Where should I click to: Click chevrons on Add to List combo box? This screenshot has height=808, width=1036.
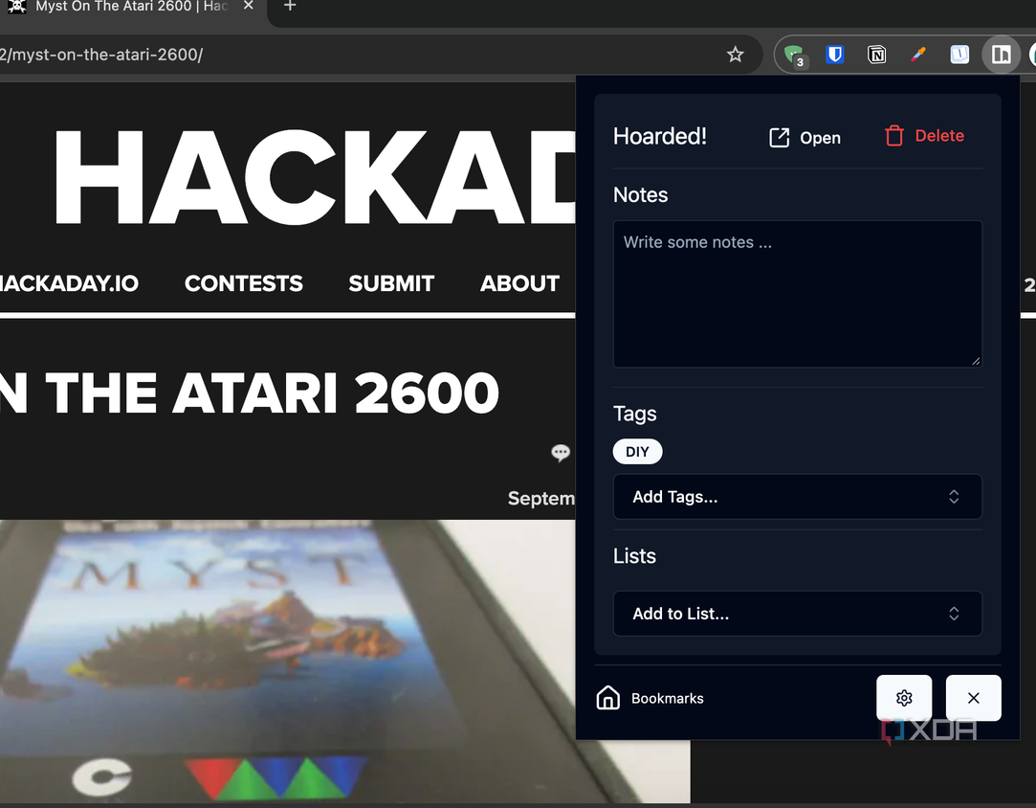click(x=954, y=614)
